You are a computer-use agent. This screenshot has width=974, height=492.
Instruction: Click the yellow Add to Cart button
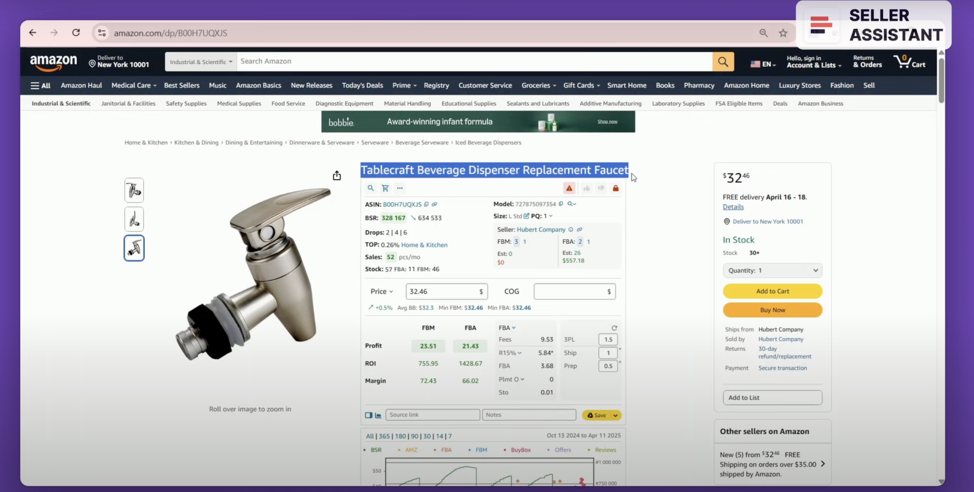[772, 291]
